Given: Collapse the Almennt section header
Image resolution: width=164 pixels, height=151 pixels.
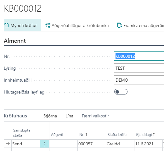Looking at the screenshot, I should (x=15, y=41).
